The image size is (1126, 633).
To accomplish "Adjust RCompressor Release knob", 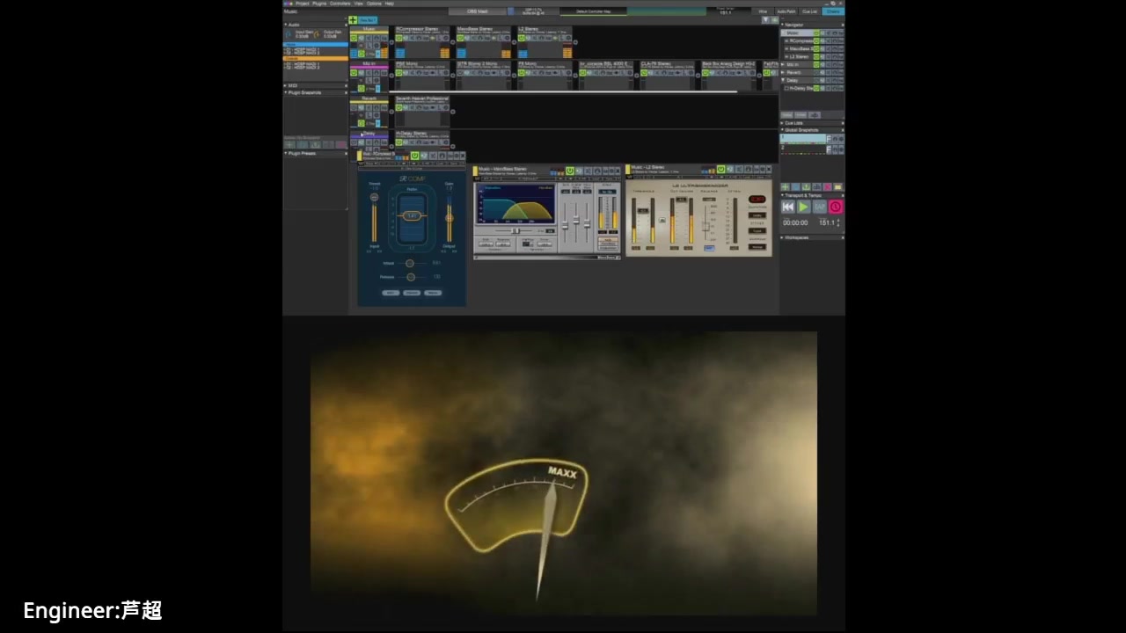I will point(411,277).
